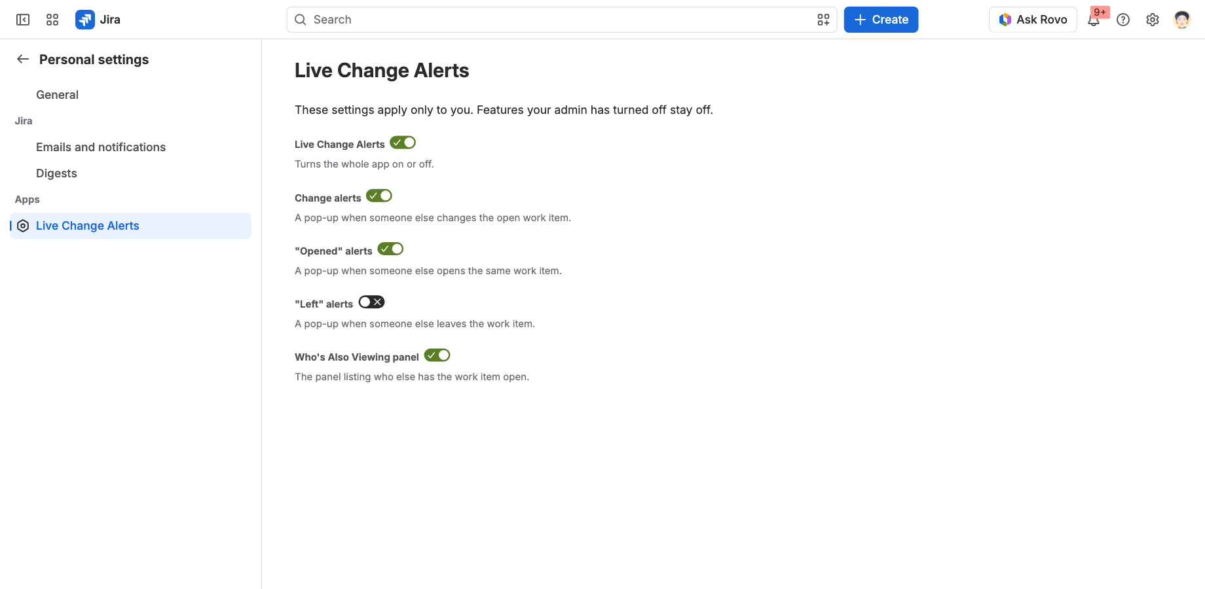The height and width of the screenshot is (589, 1205).
Task: Open the Help question mark icon
Action: (x=1123, y=20)
